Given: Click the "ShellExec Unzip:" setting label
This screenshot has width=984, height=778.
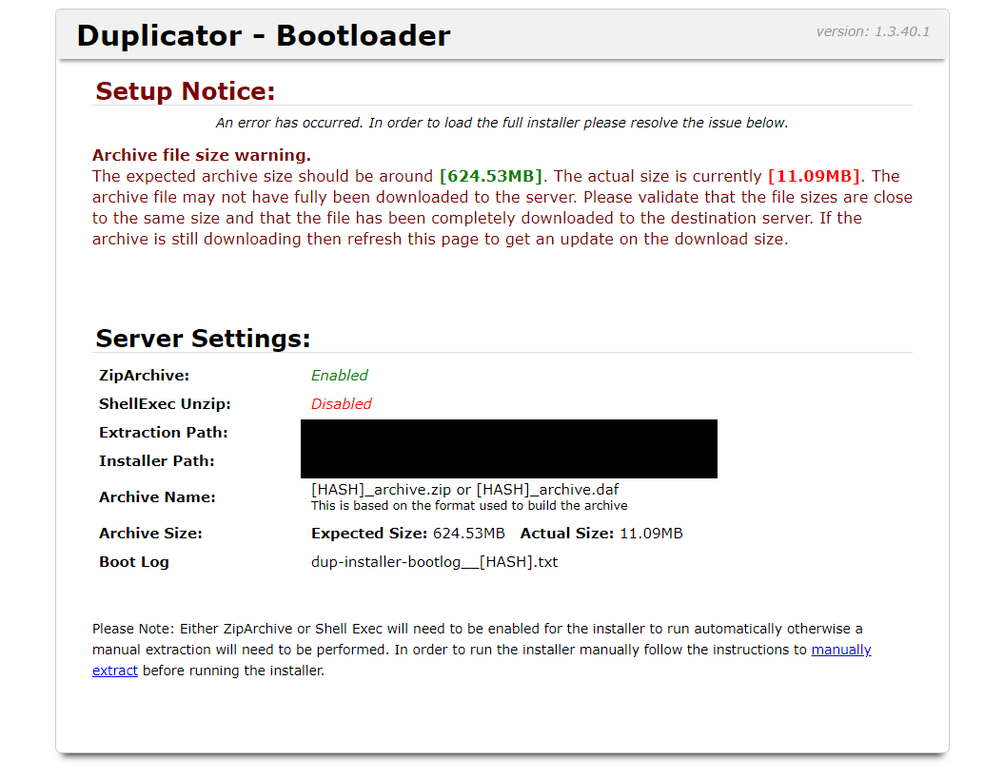Looking at the screenshot, I should pyautogui.click(x=165, y=404).
